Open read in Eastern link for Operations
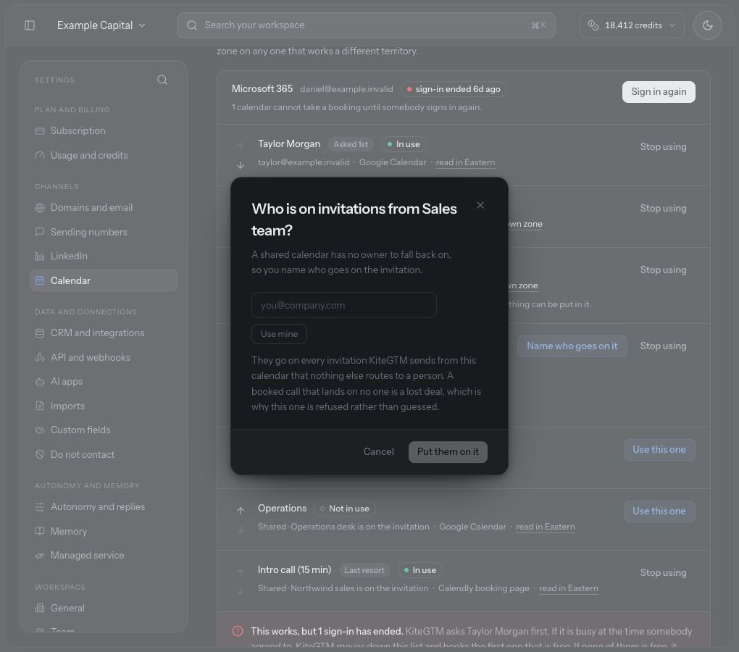This screenshot has height=652, width=739. 546,527
